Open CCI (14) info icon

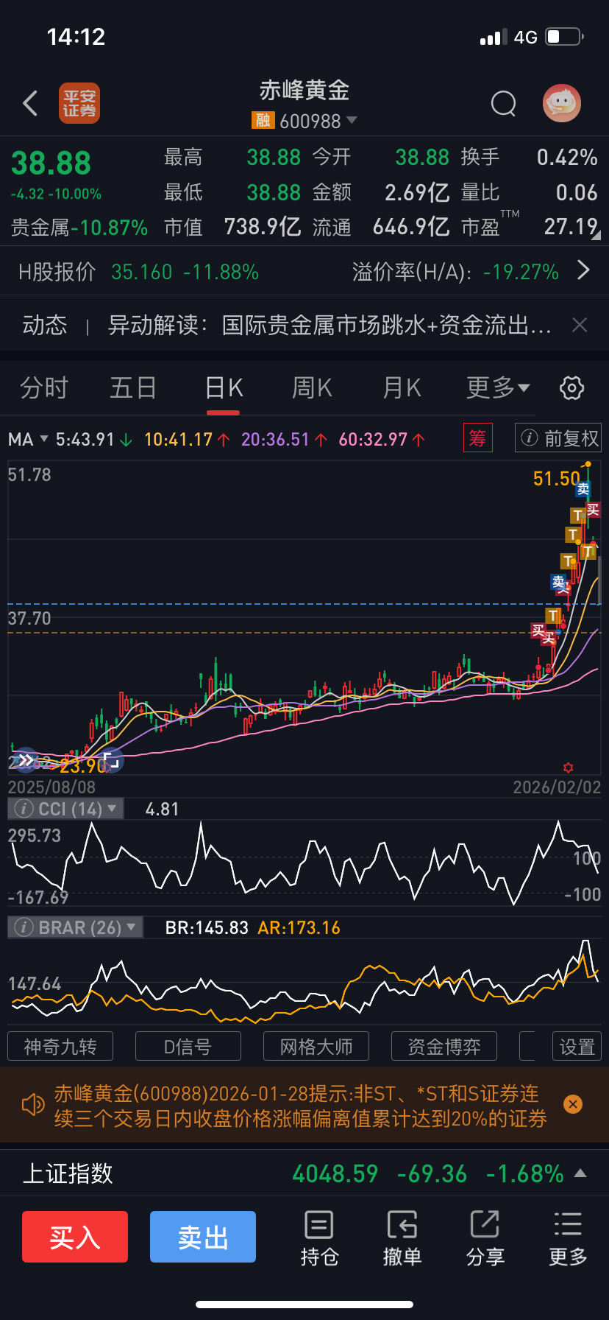pyautogui.click(x=24, y=809)
